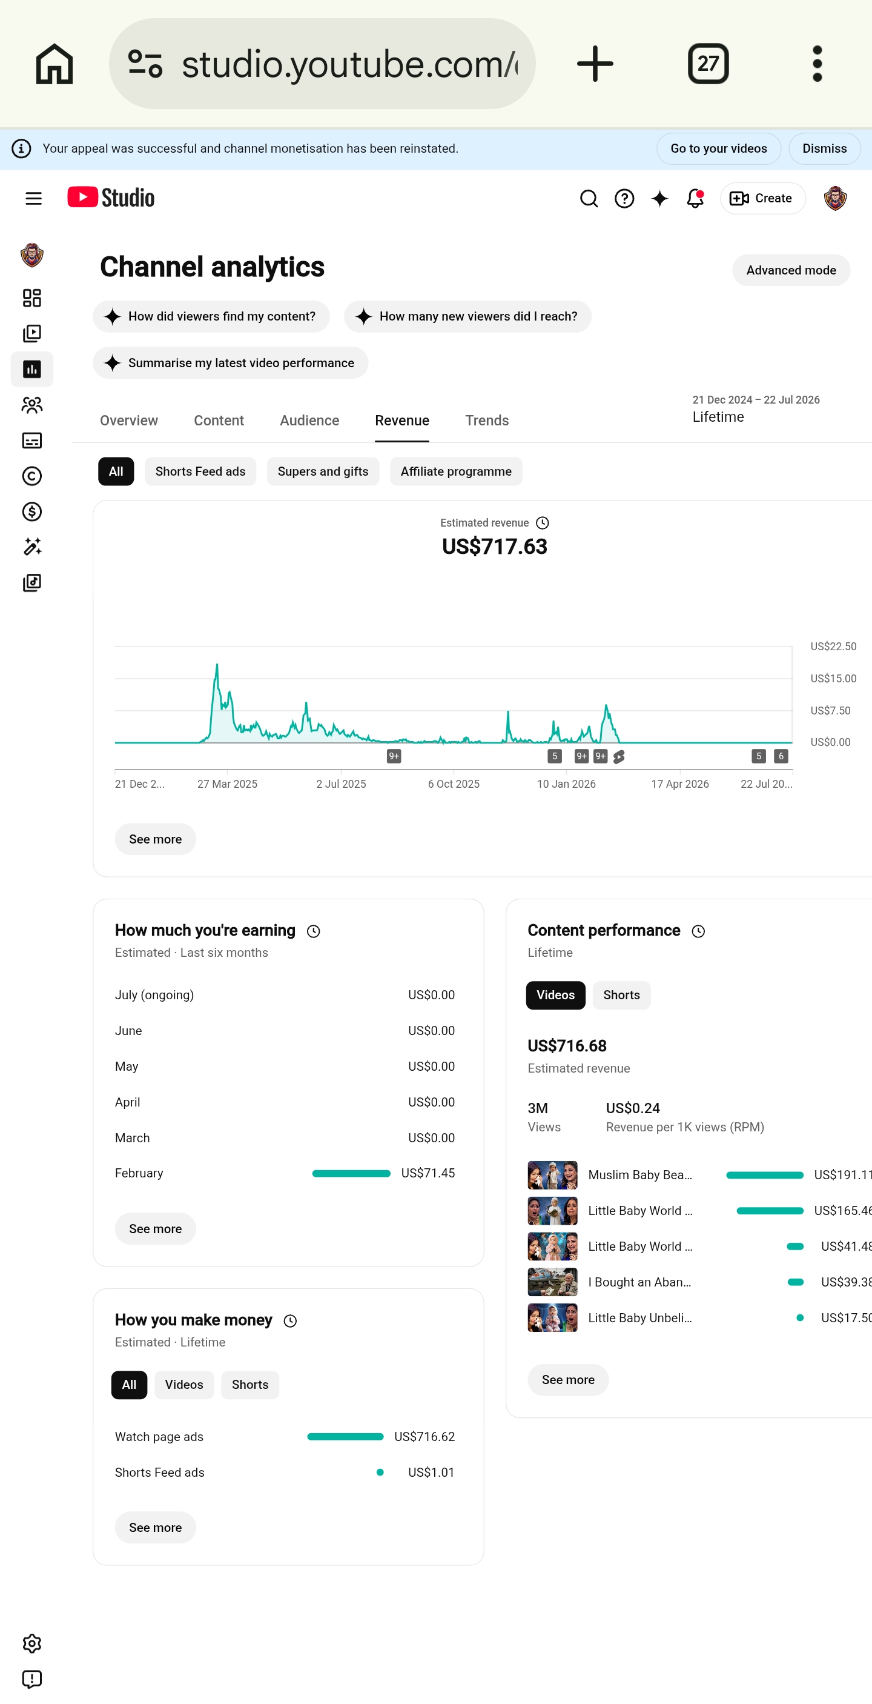Image resolution: width=872 pixels, height=1704 pixels.
Task: Open the Studio hamburger navigation menu
Action: click(33, 198)
